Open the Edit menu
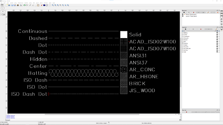Viewport: 223px width, 125px height. click(x=5, y=3)
